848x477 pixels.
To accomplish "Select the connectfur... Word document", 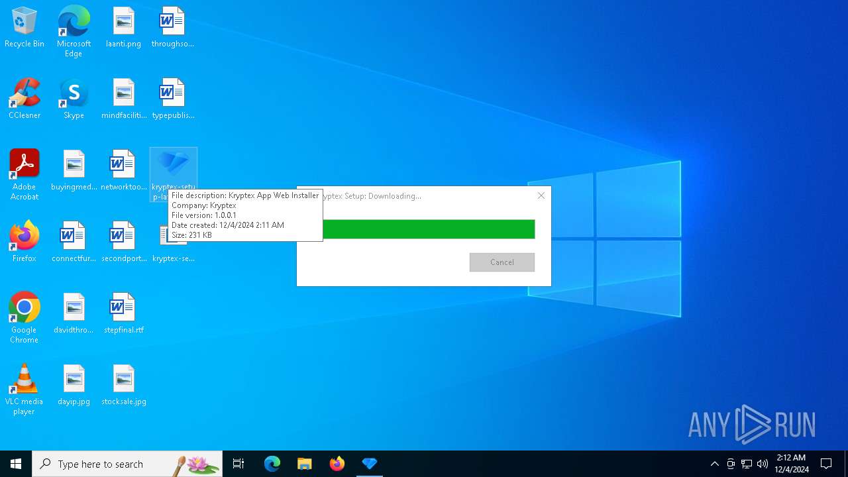I will [x=74, y=242].
